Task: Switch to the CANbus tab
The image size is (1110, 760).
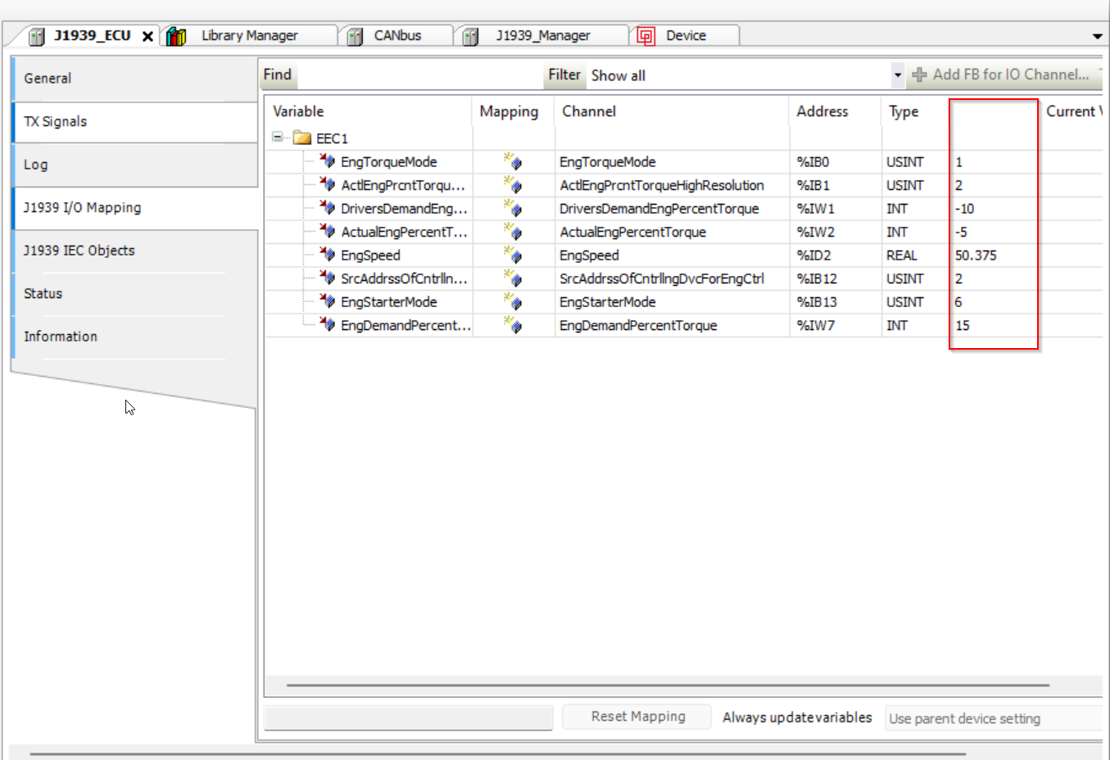Action: 396,36
